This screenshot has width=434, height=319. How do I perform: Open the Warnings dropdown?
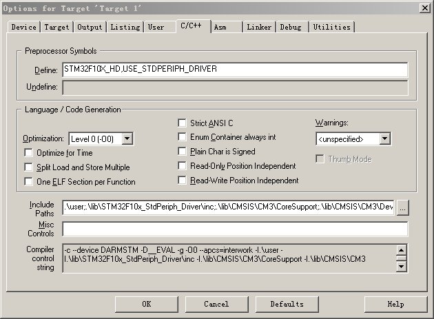point(384,138)
